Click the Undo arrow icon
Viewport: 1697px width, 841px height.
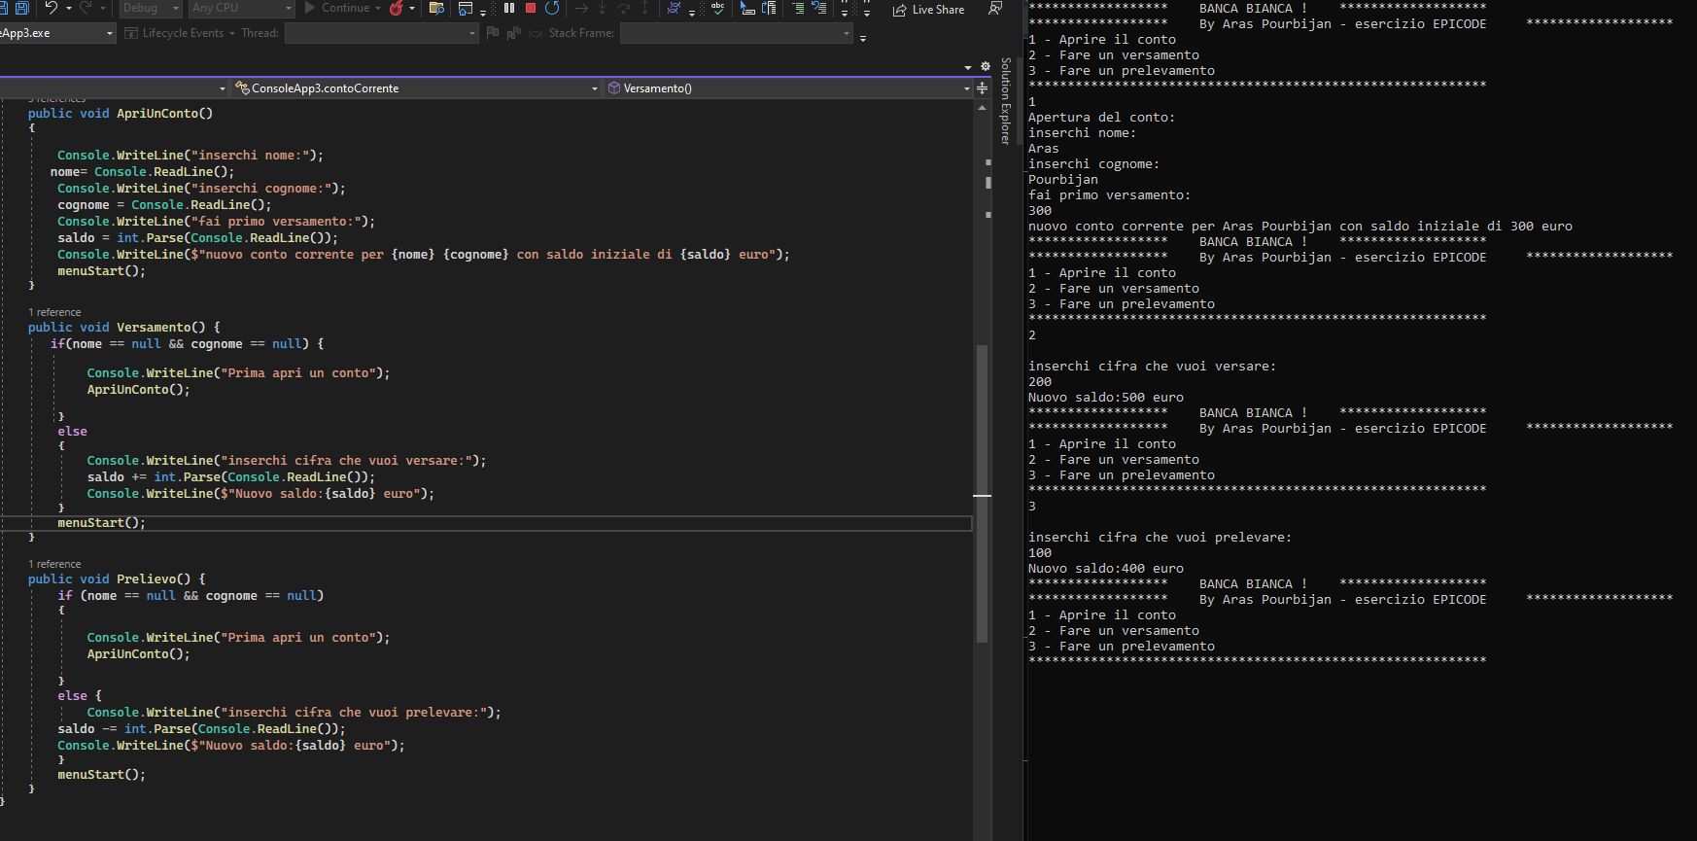coord(51,8)
